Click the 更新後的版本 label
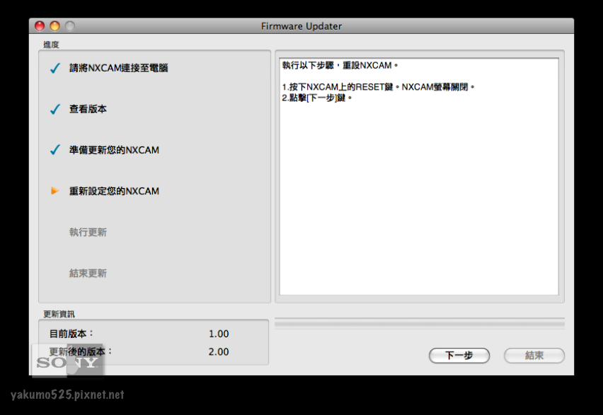 pyautogui.click(x=81, y=351)
